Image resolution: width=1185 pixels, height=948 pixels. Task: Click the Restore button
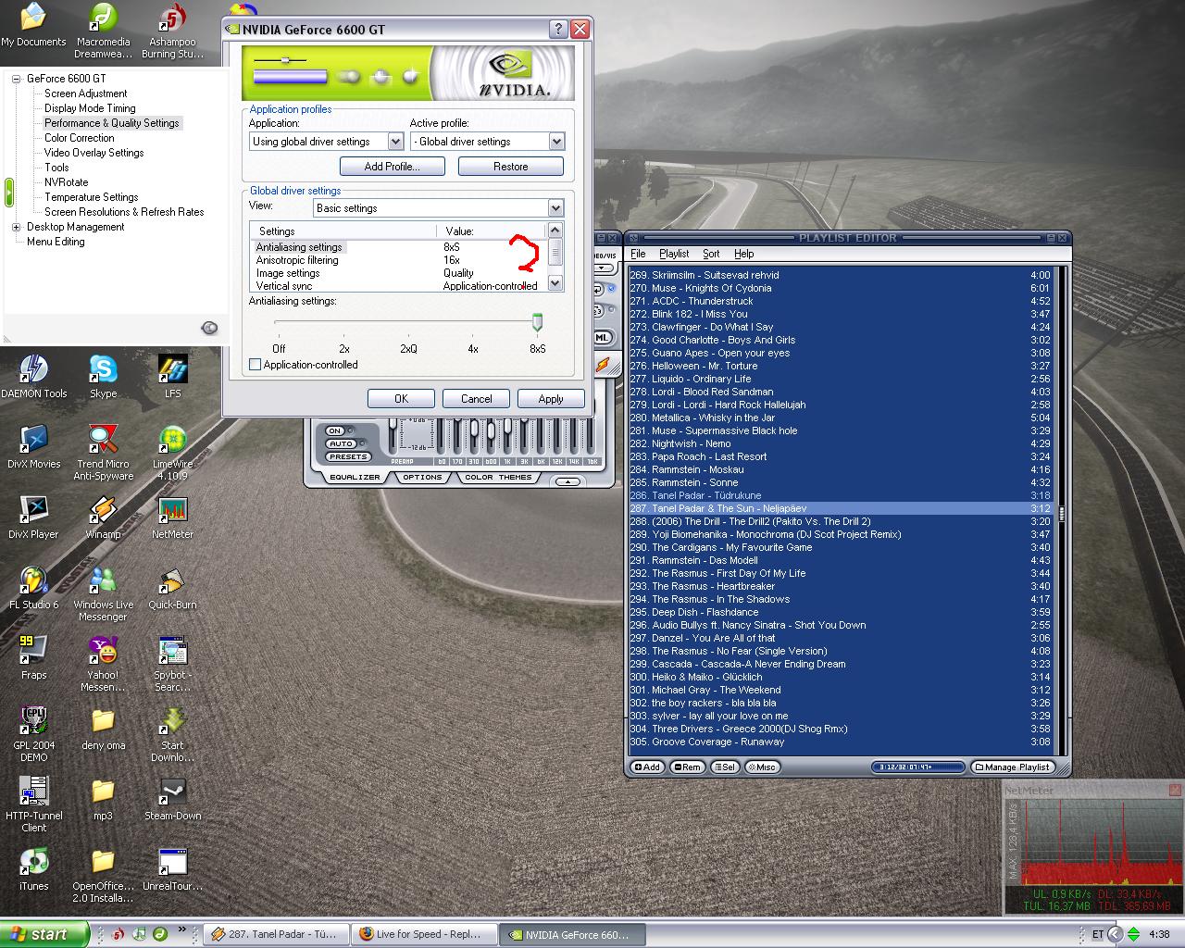(511, 167)
